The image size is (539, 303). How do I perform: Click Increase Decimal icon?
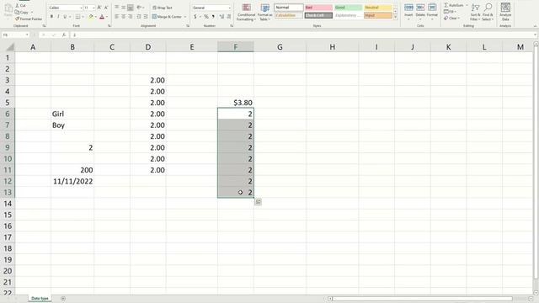pos(221,17)
